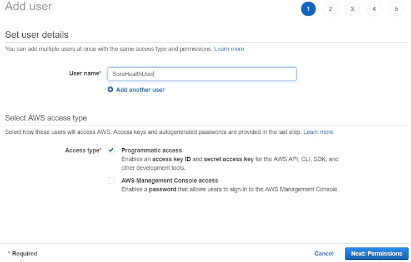Go to step 1 in the wizard
411x262 pixels.
point(308,9)
